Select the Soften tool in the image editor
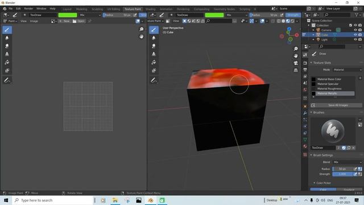Image resolution: width=364 pixels, height=205 pixels. (x=7, y=38)
